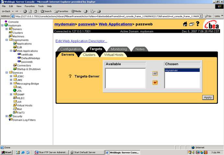Select passweb in navigation tree

click(27, 62)
